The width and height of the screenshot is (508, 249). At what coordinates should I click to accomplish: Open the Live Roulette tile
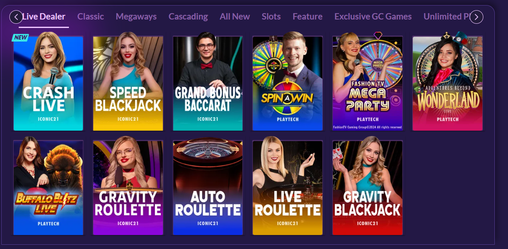[x=287, y=187]
